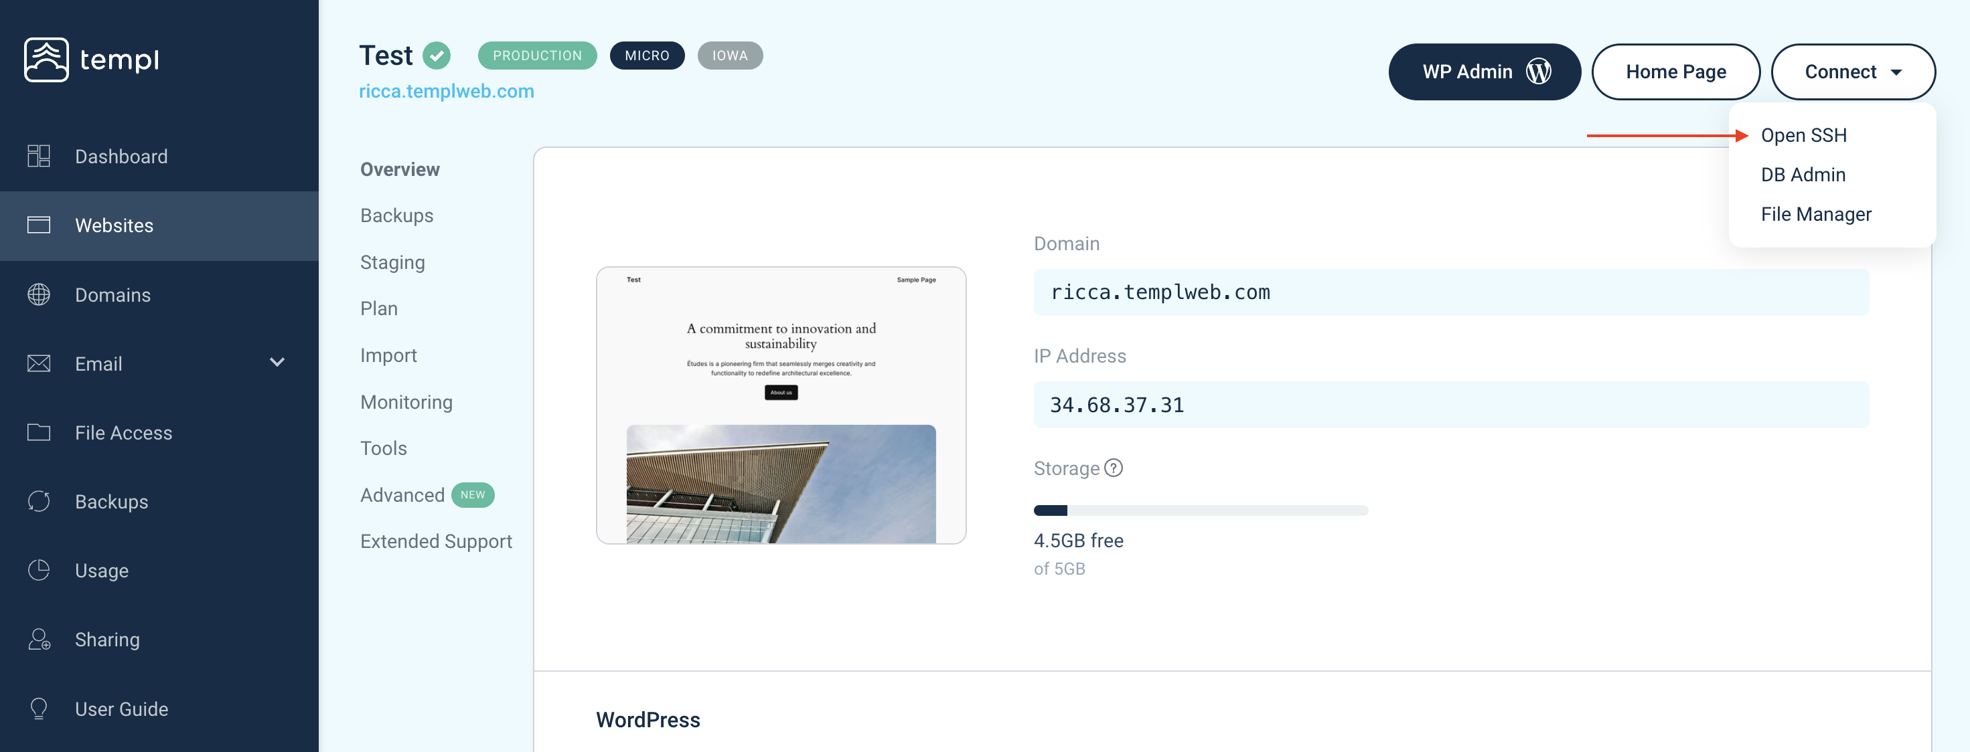
Task: Click the WordPress section heading
Action: [648, 720]
